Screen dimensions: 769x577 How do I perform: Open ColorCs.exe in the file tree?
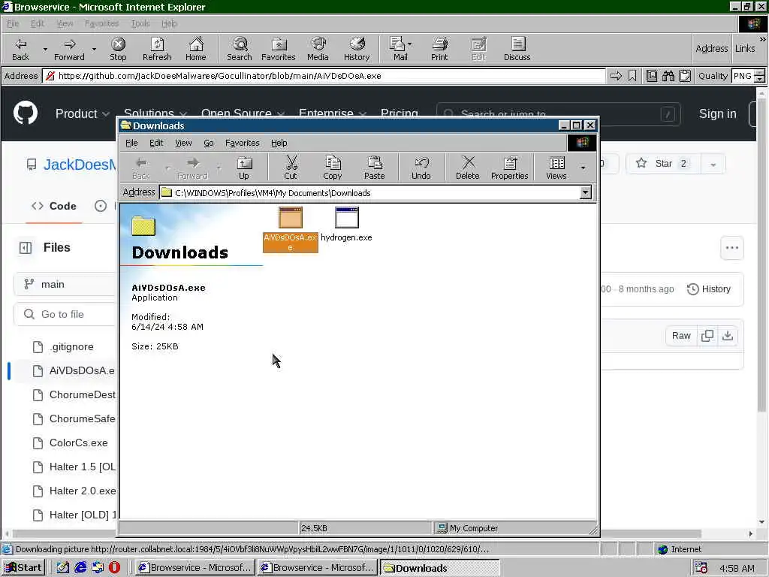pyautogui.click(x=78, y=443)
